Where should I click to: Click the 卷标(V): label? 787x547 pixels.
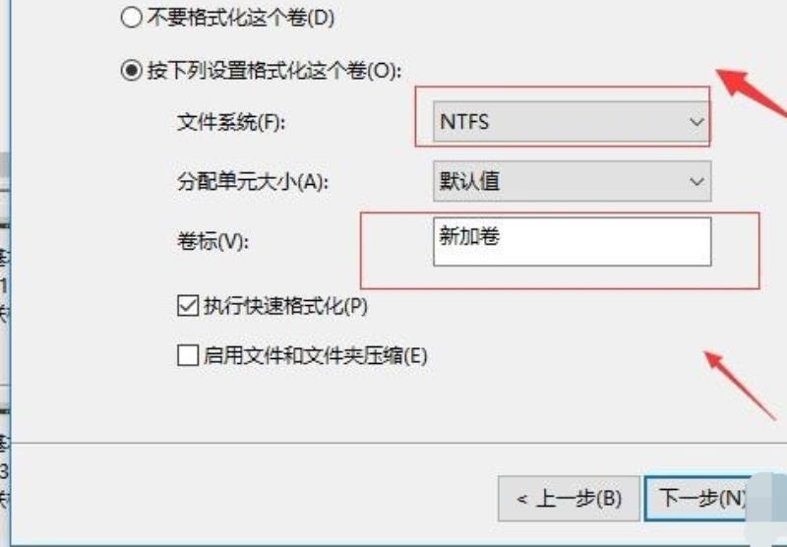pyautogui.click(x=212, y=242)
